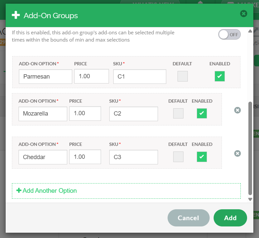Edit the Parmesan add-on option name
259x238 pixels.
point(45,77)
